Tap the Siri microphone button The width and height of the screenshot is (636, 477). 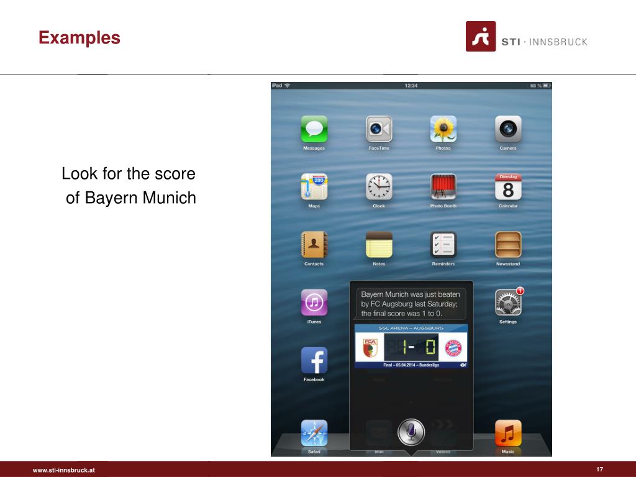411,432
